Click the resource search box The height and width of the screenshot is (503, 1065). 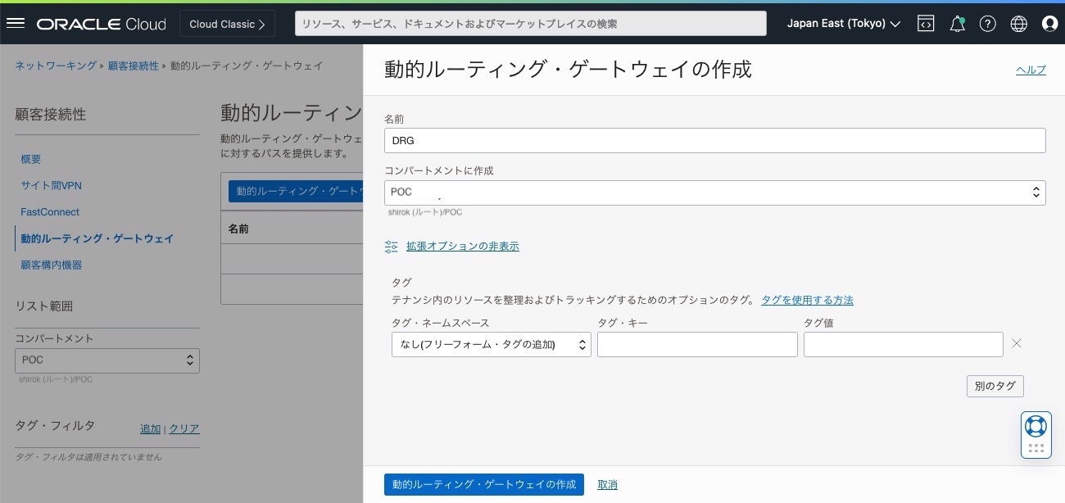pos(531,24)
